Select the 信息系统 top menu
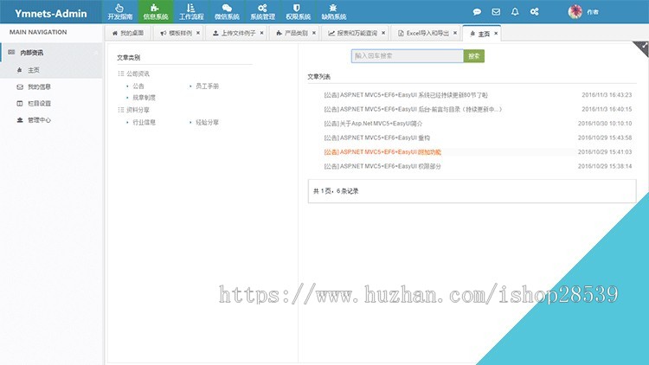 (x=156, y=11)
